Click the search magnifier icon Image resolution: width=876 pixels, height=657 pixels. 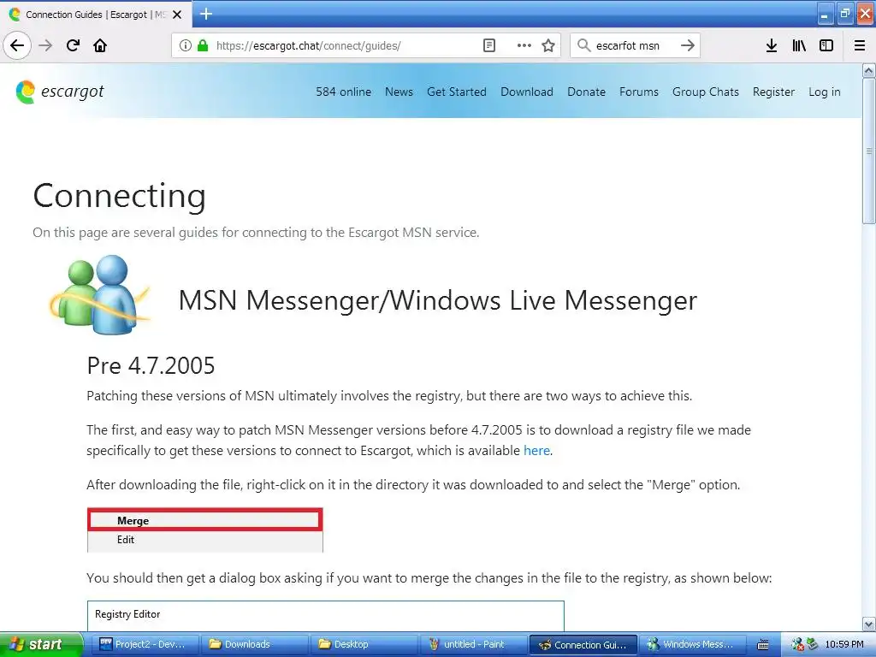(583, 45)
